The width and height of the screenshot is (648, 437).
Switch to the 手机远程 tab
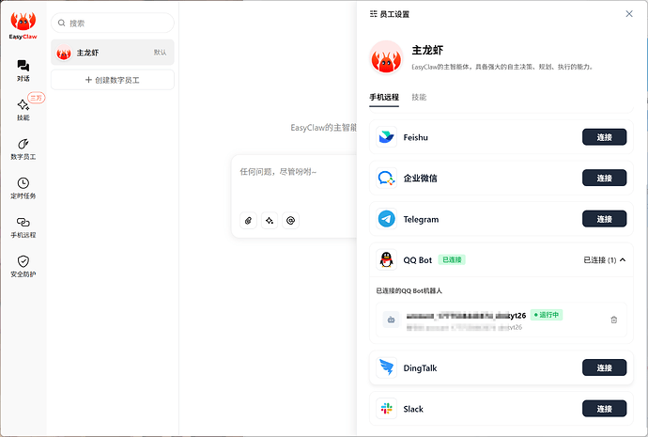[384, 97]
